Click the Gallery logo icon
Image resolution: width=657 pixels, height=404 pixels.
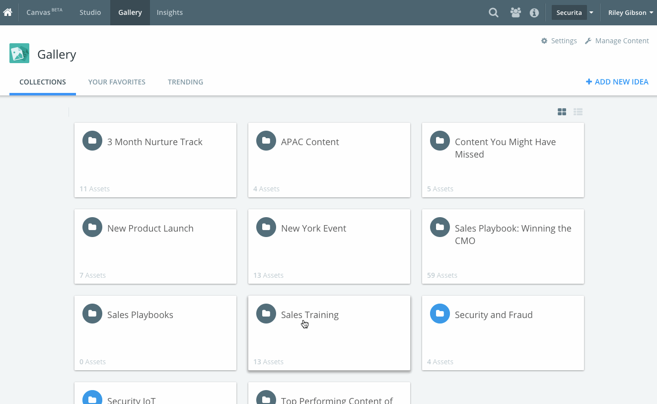pos(19,54)
